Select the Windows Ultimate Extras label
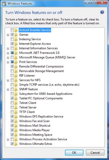 tap(36, 144)
